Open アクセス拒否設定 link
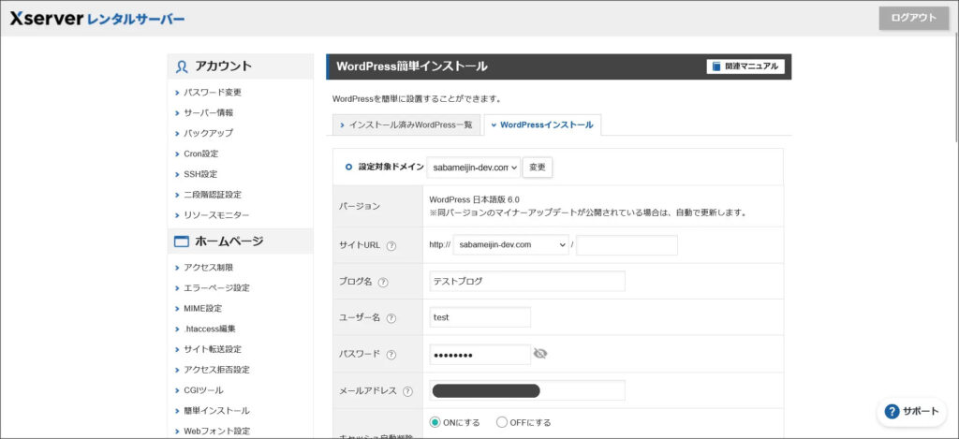The width and height of the screenshot is (959, 439). click(x=216, y=370)
